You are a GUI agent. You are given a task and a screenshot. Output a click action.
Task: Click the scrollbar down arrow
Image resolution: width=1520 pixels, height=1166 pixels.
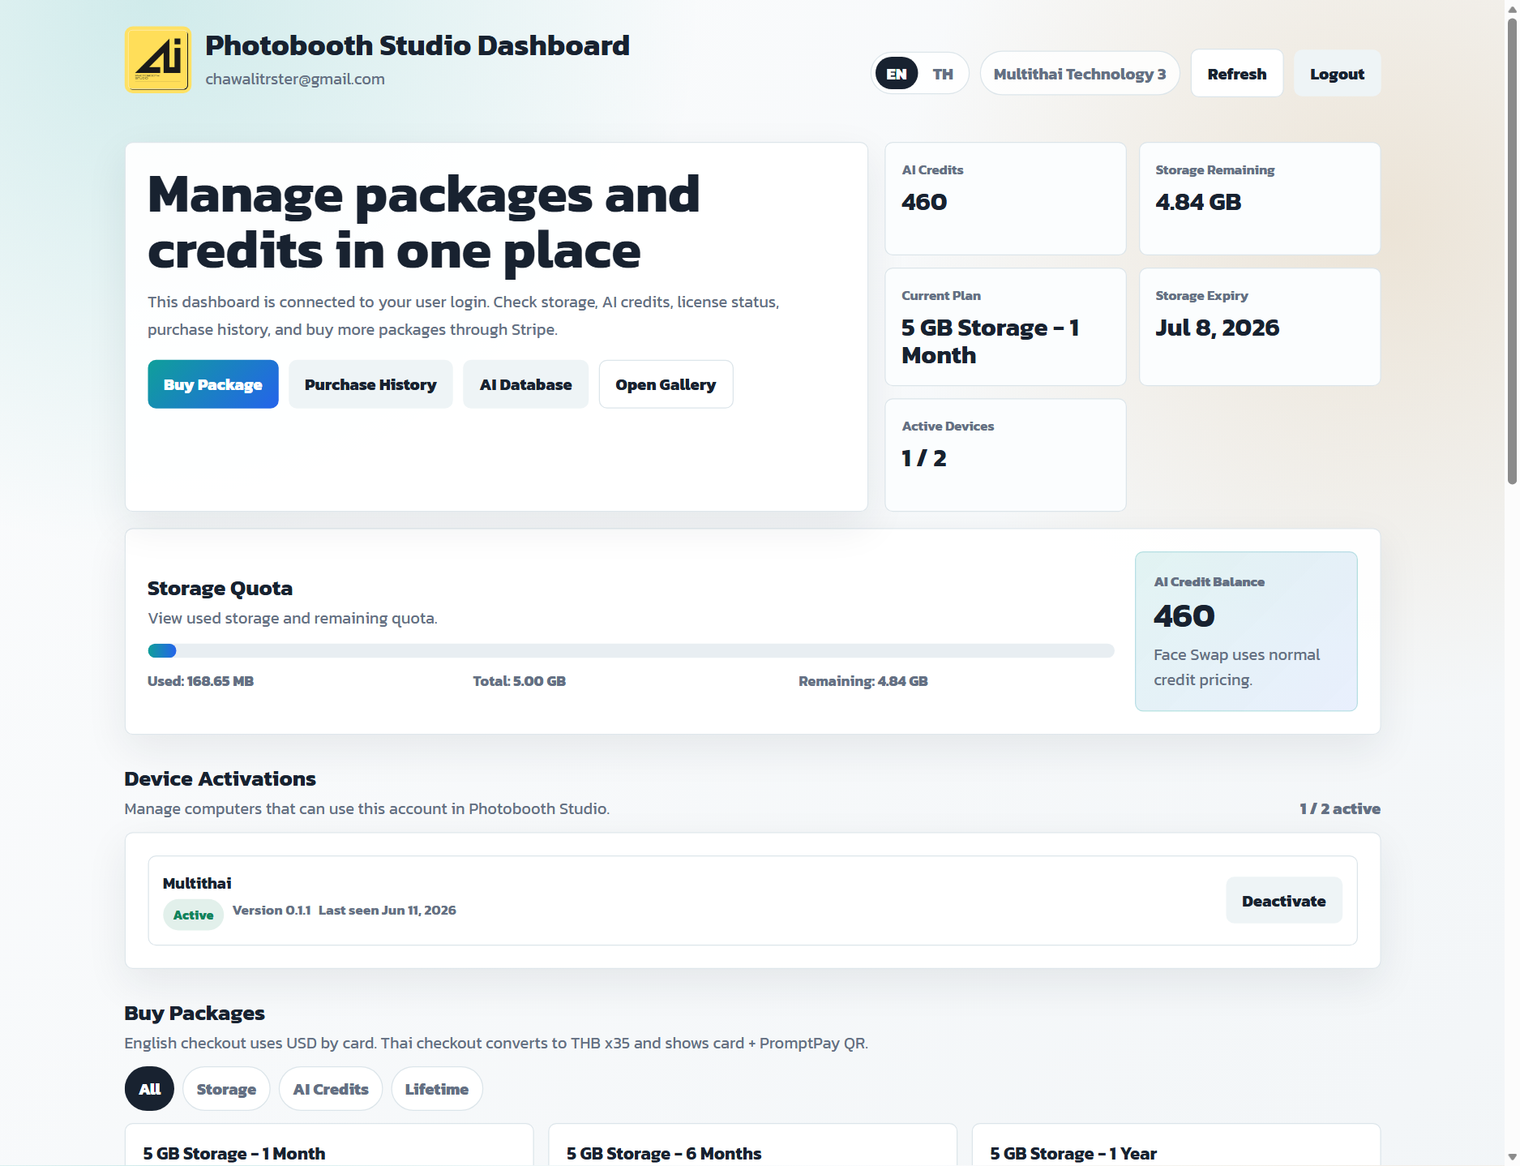point(1512,1157)
